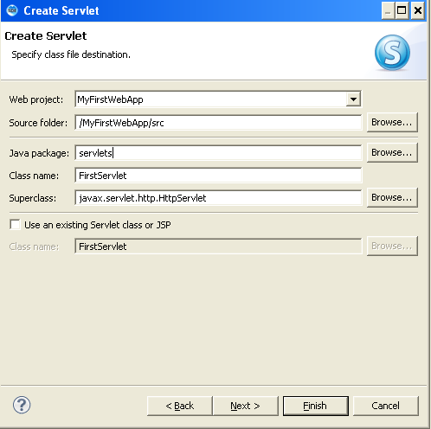The height and width of the screenshot is (429, 431).
Task: Click inside the Java package field
Action: click(218, 153)
